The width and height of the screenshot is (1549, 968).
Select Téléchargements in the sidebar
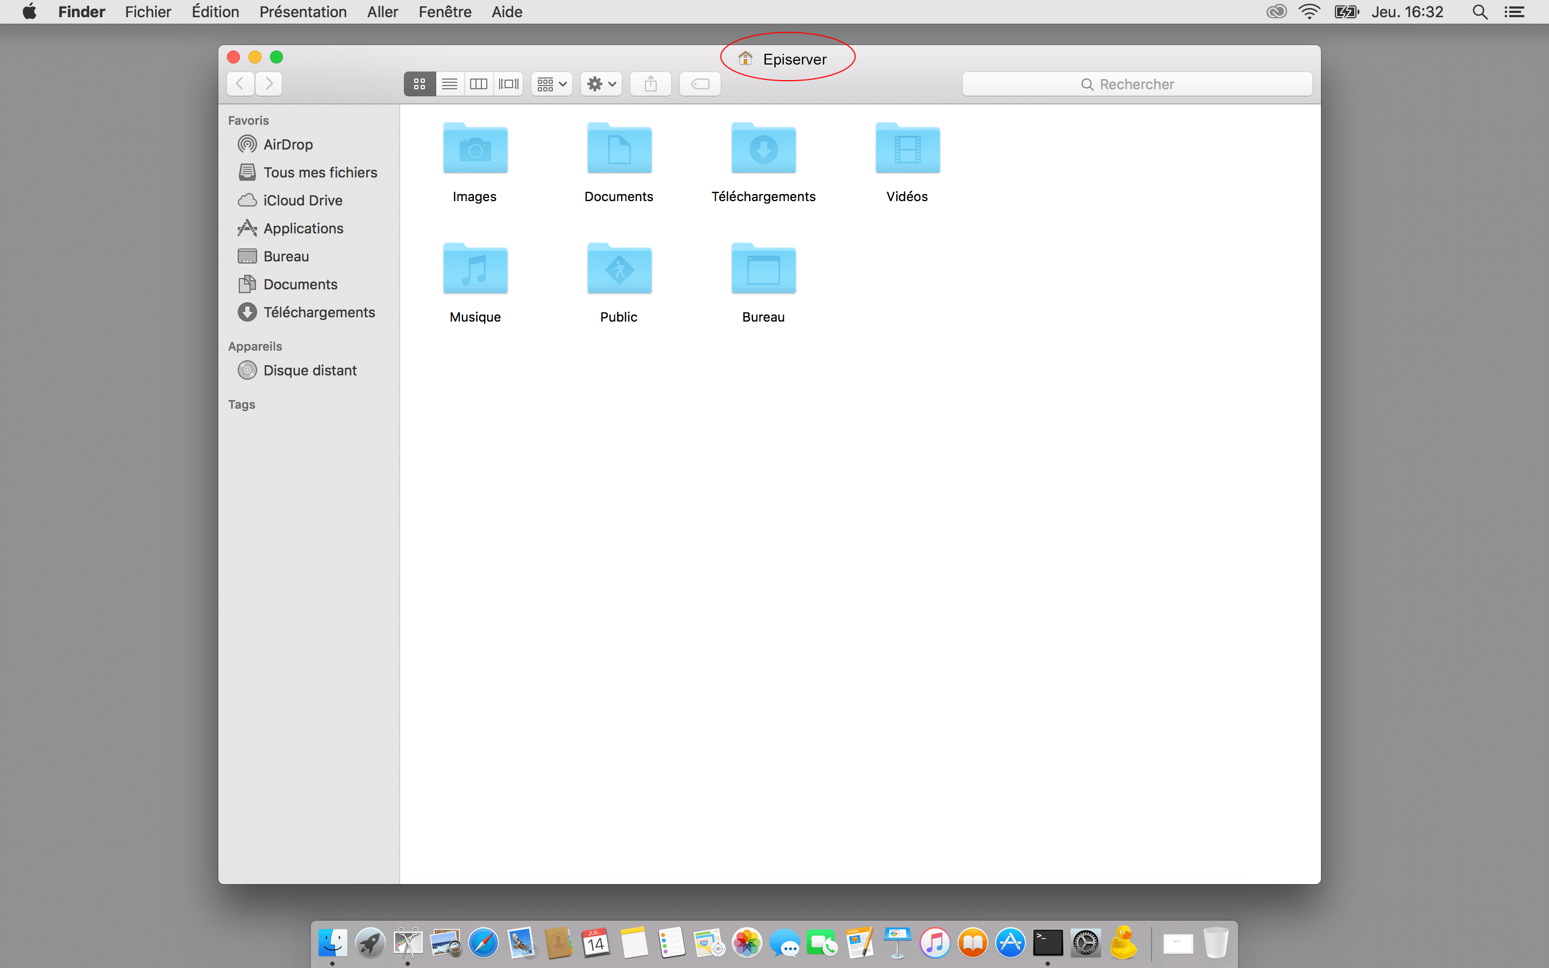coord(307,312)
